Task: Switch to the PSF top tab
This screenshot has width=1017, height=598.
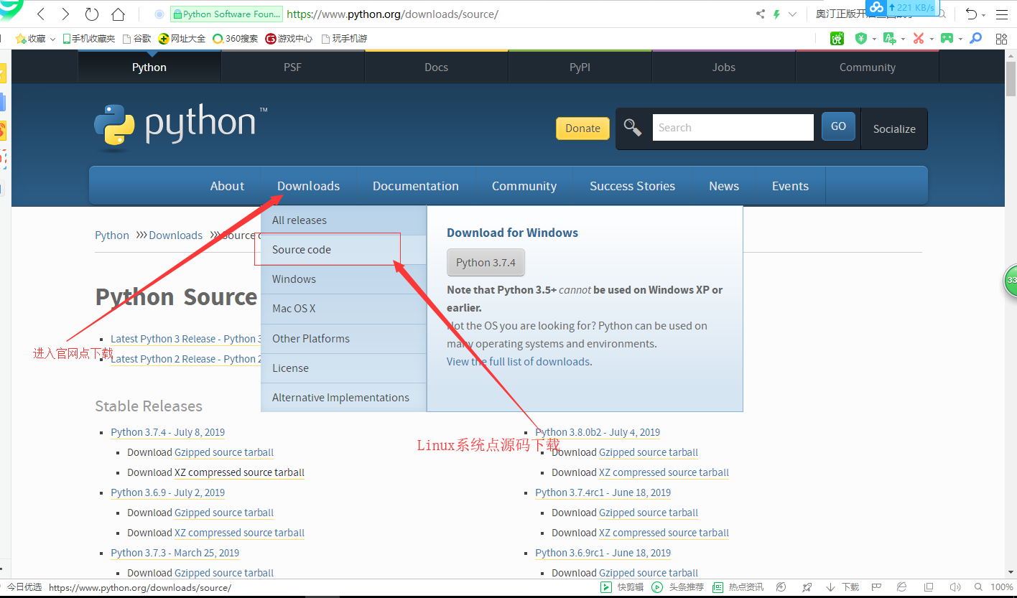Action: point(293,67)
